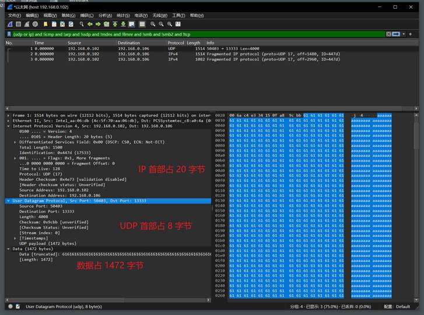The width and height of the screenshot is (424, 315).
Task: Click the find packet magnifier icon
Action: (81, 24)
